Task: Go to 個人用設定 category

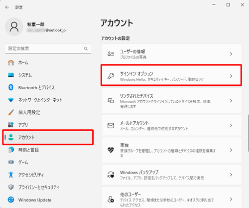Action: pyautogui.click(x=48, y=112)
